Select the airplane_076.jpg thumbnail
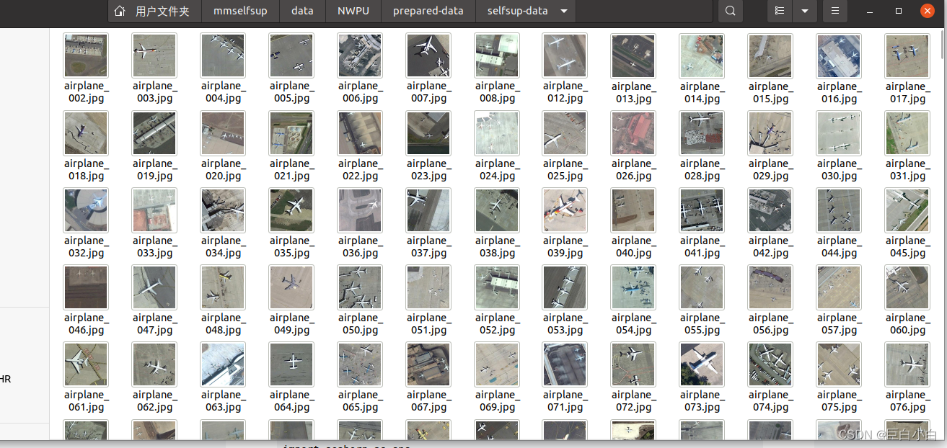 click(x=907, y=364)
